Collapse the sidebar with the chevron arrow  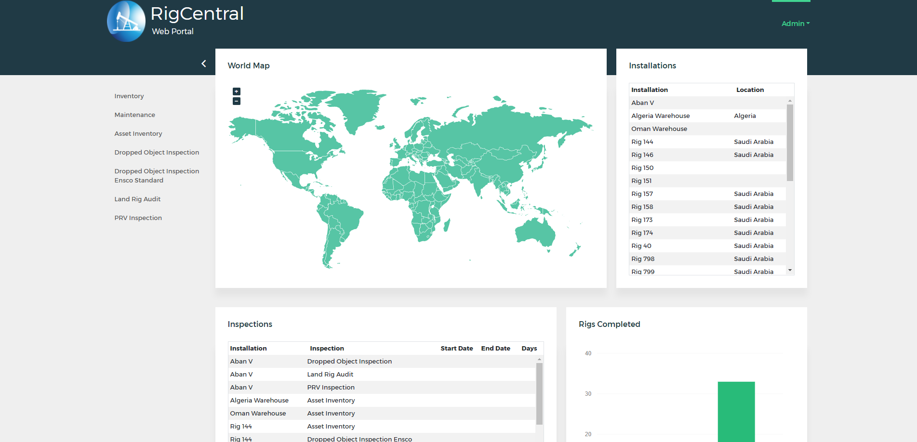pyautogui.click(x=204, y=64)
